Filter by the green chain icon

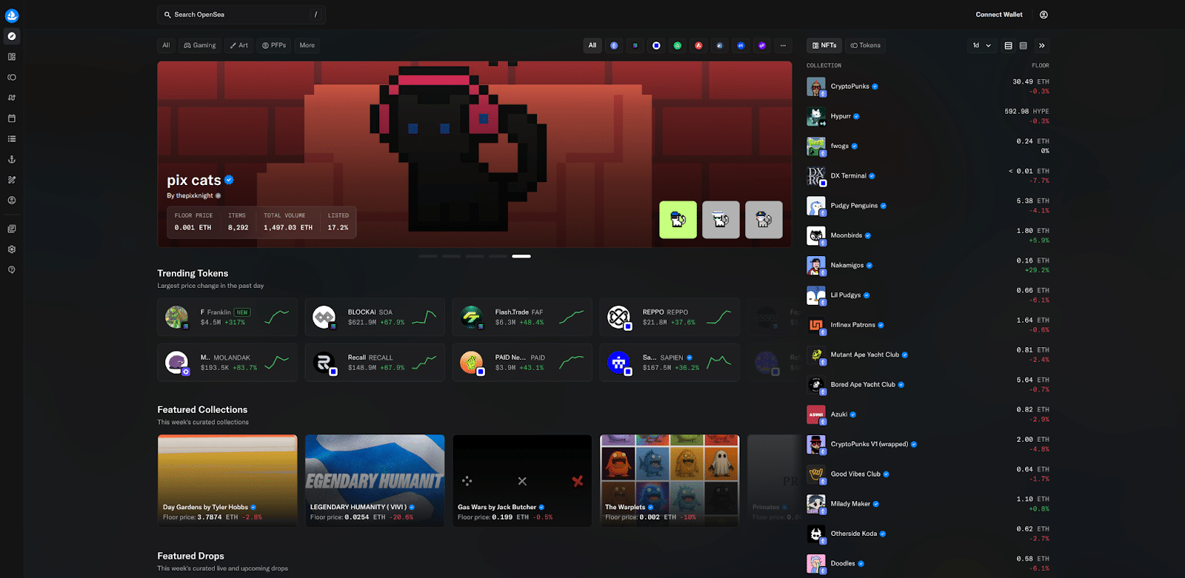pos(677,46)
